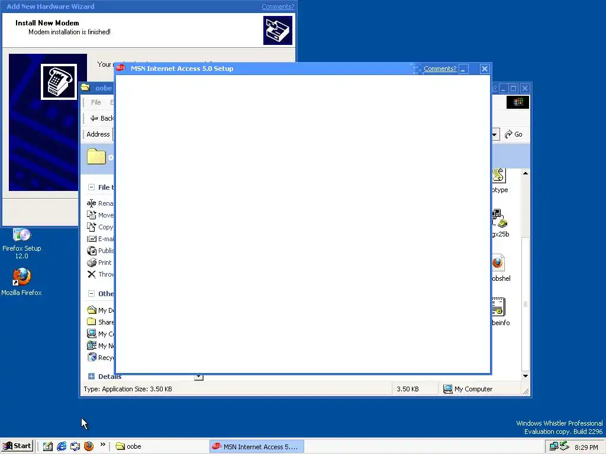Image resolution: width=606 pixels, height=454 pixels.
Task: Click the Print task icon in oobe window
Action: [x=92, y=262]
